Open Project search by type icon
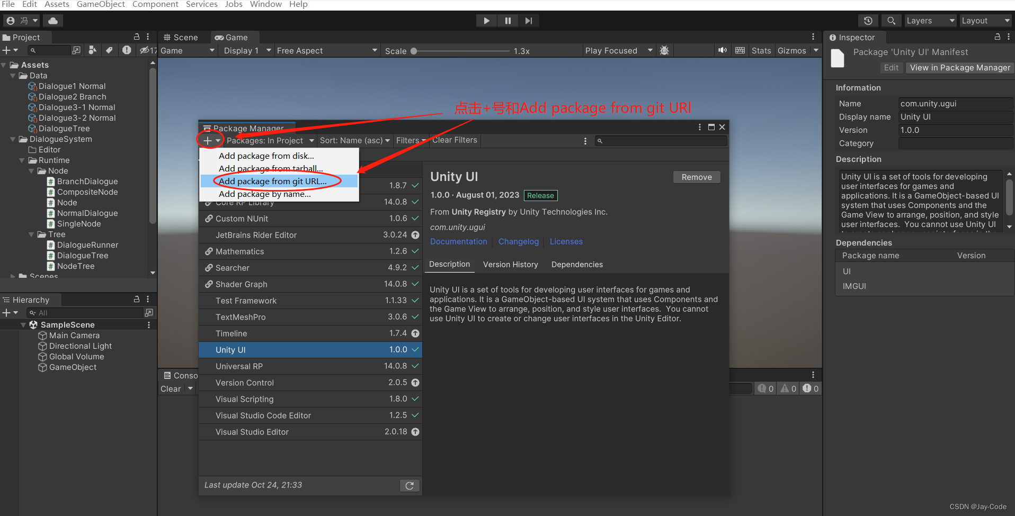The width and height of the screenshot is (1015, 516). tap(93, 50)
